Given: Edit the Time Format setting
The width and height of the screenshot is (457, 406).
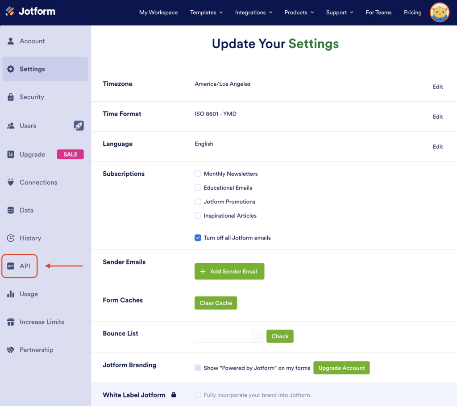Looking at the screenshot, I should pos(437,116).
